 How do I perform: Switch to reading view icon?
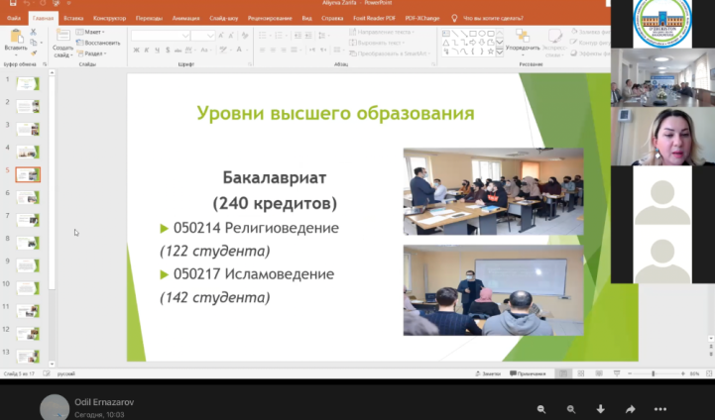coord(599,373)
